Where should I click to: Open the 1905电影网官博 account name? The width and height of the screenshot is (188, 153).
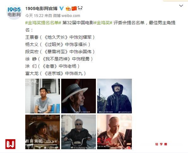pos(41,8)
